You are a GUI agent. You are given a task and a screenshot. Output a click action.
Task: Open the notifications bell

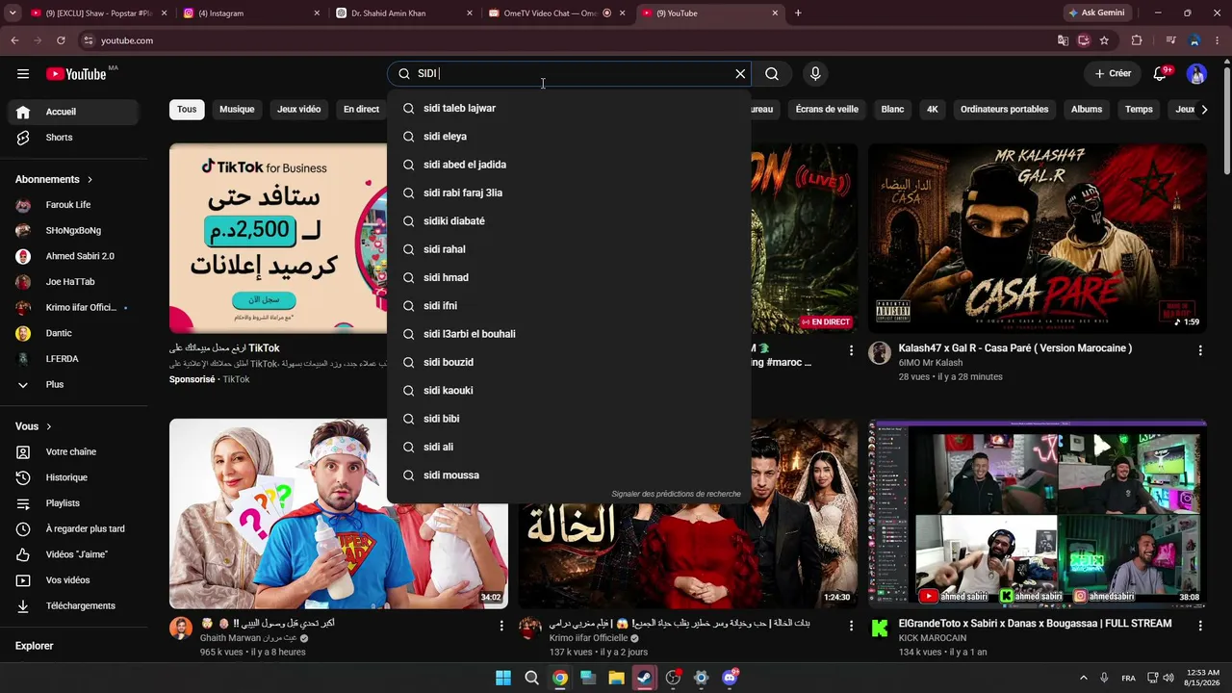(1160, 74)
